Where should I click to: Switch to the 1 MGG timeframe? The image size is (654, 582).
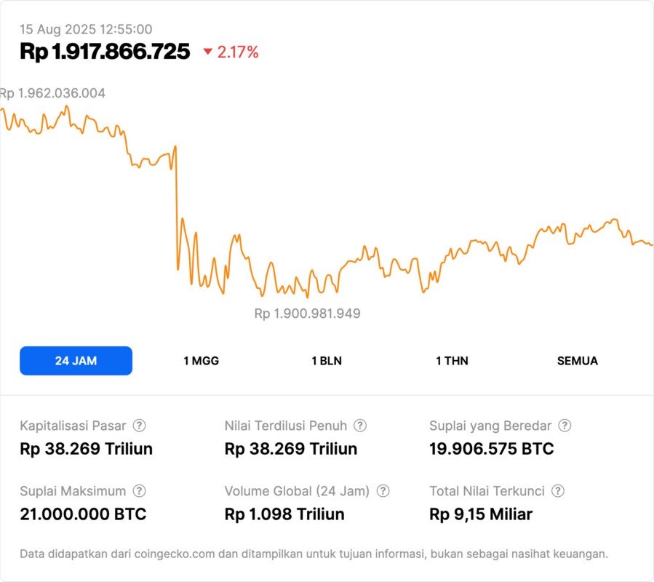click(201, 360)
